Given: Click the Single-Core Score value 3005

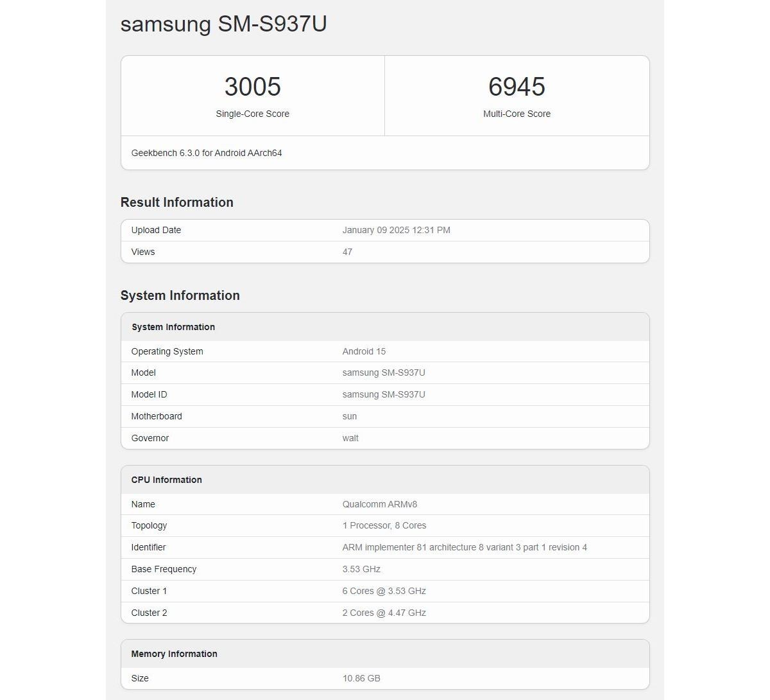Looking at the screenshot, I should (252, 87).
